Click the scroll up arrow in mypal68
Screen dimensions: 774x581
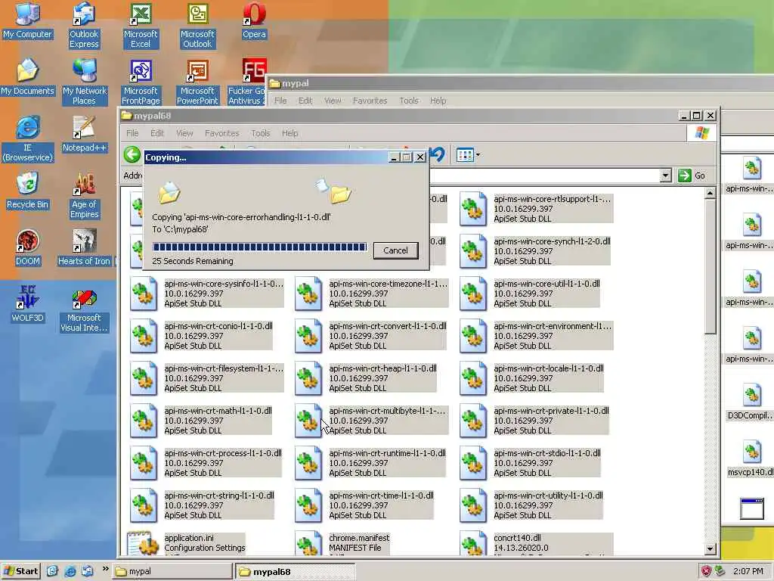coord(710,193)
